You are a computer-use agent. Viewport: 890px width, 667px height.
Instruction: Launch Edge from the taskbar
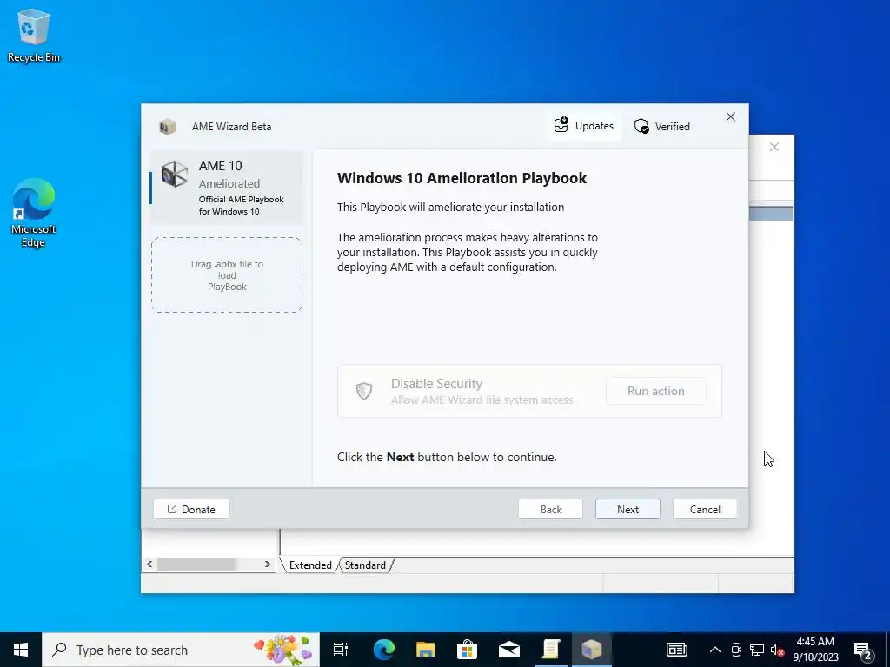[x=383, y=650]
